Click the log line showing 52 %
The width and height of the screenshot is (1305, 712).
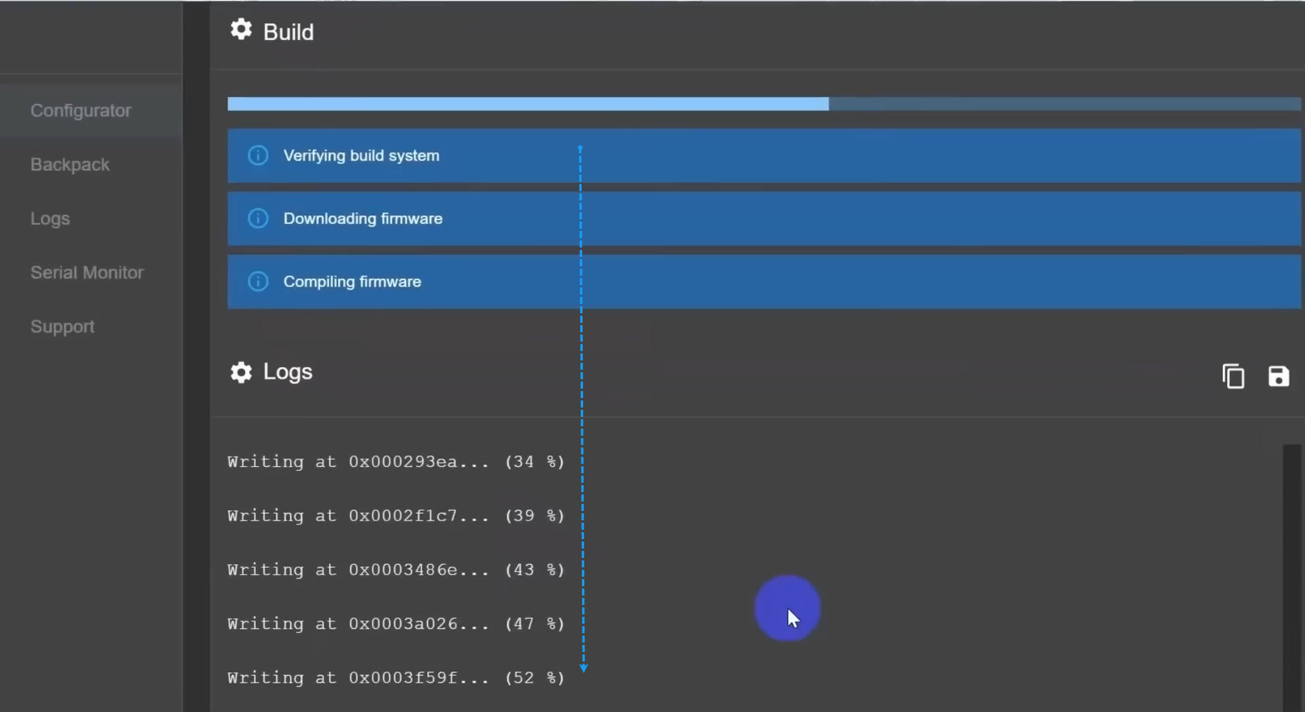[396, 678]
